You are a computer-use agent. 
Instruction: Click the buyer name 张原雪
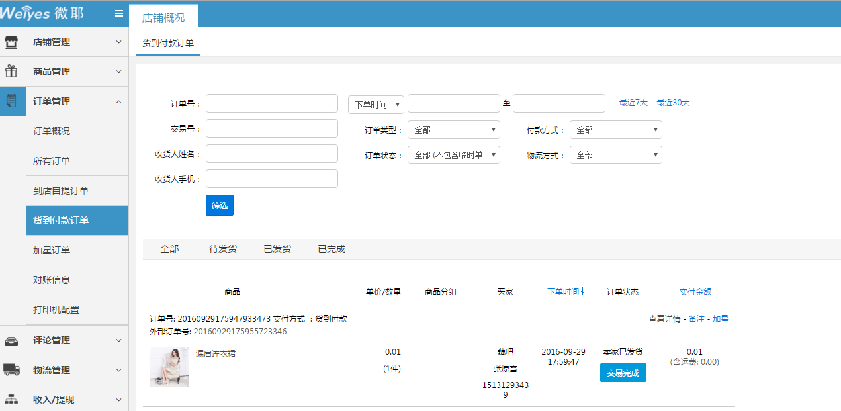click(506, 368)
